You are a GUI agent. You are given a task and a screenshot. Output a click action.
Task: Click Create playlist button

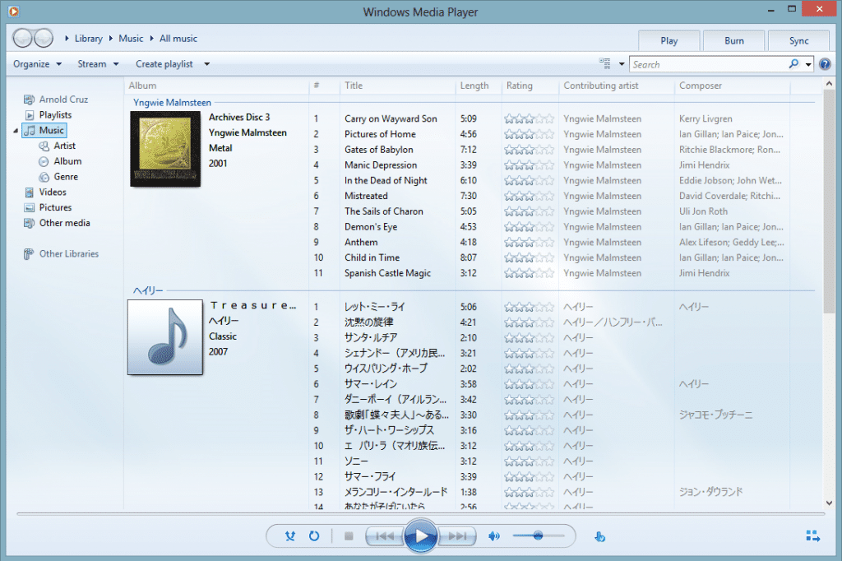[x=164, y=64]
